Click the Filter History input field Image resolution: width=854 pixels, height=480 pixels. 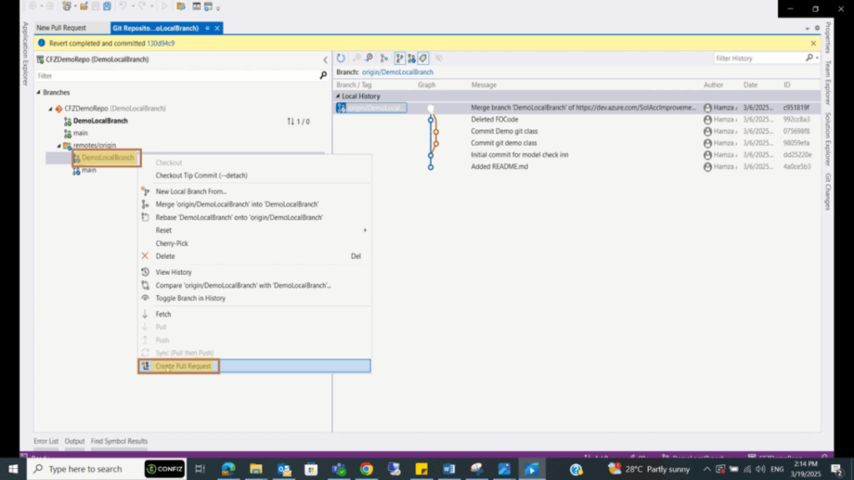[759, 58]
